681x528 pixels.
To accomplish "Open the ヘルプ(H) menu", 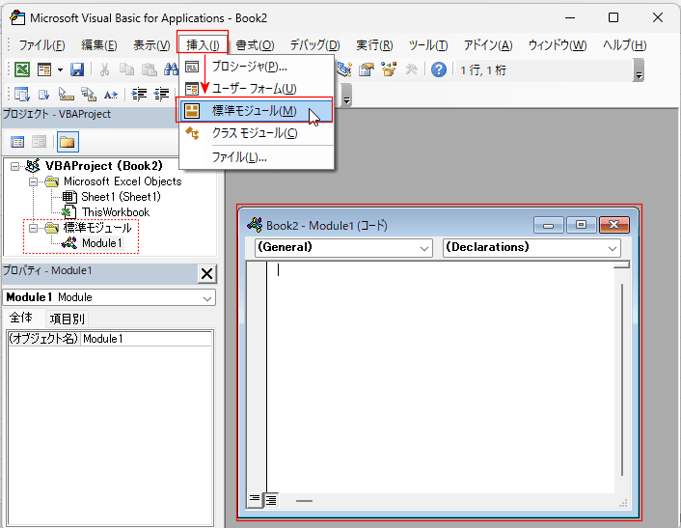I will [x=624, y=44].
